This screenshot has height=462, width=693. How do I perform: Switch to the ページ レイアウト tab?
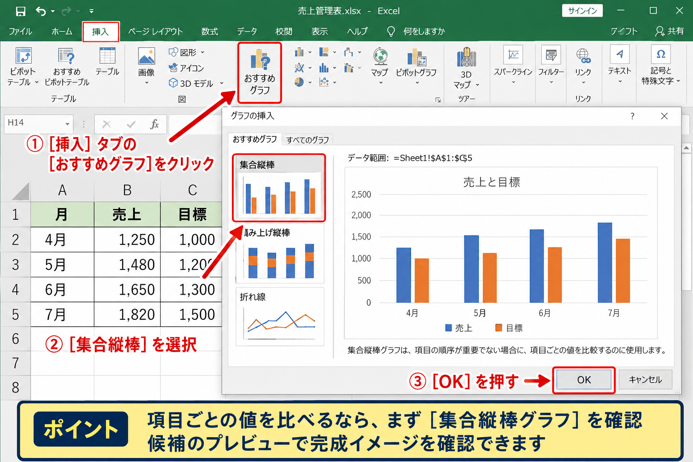pos(155,31)
